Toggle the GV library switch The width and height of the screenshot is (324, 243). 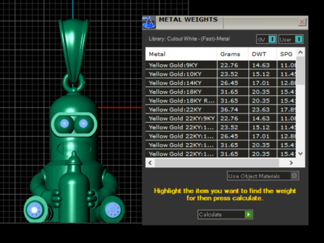point(267,39)
